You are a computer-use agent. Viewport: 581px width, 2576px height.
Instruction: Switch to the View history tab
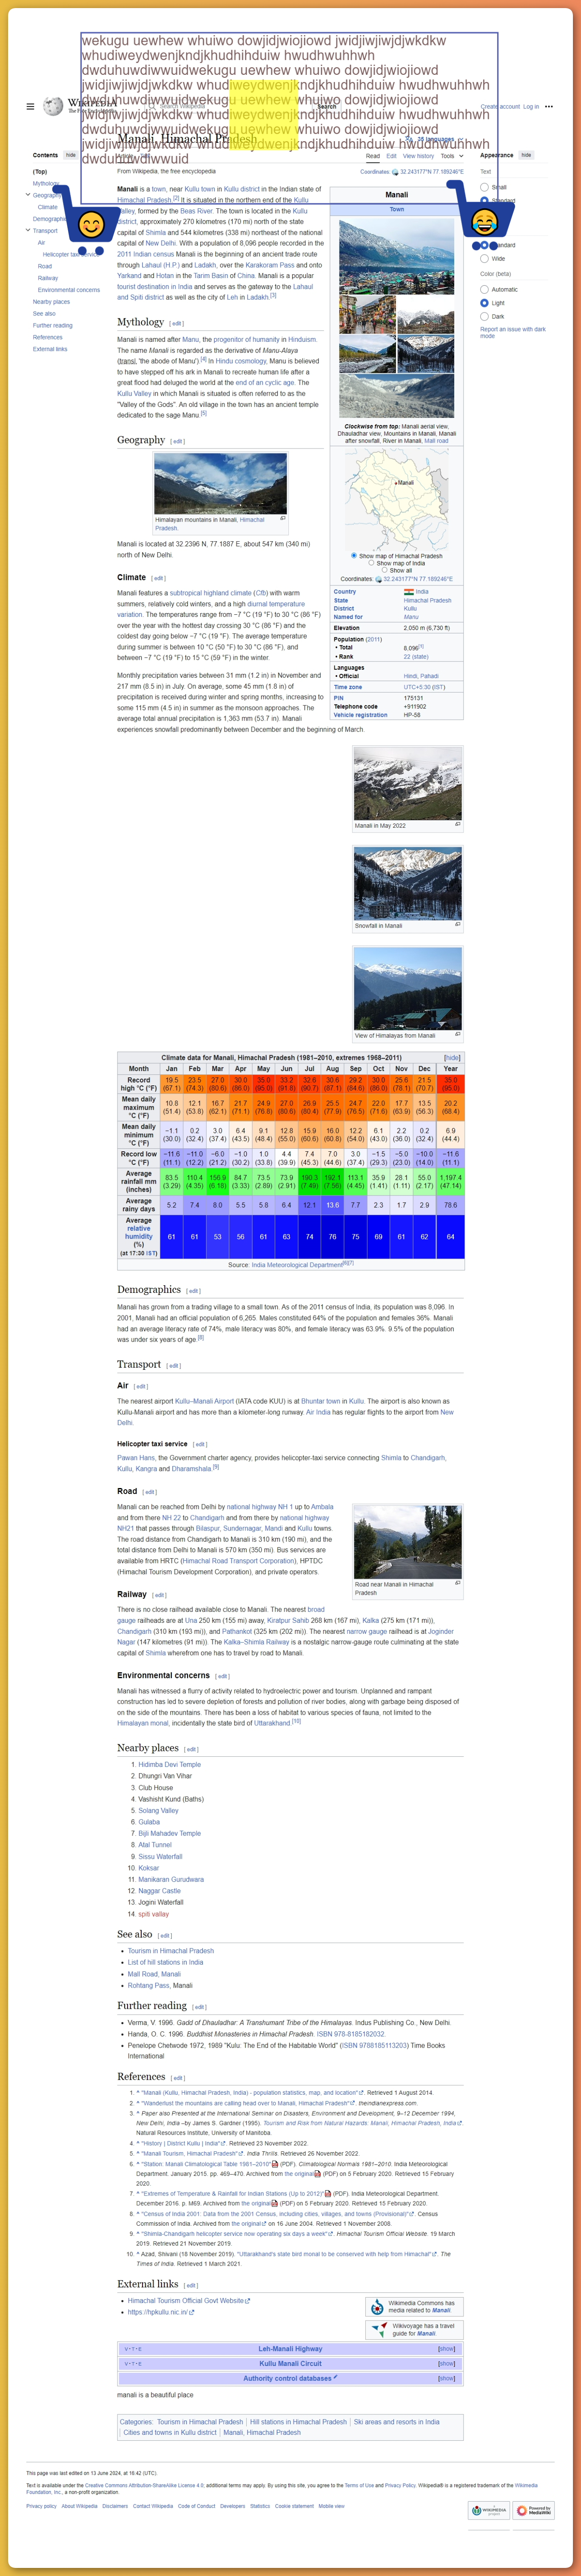(418, 156)
